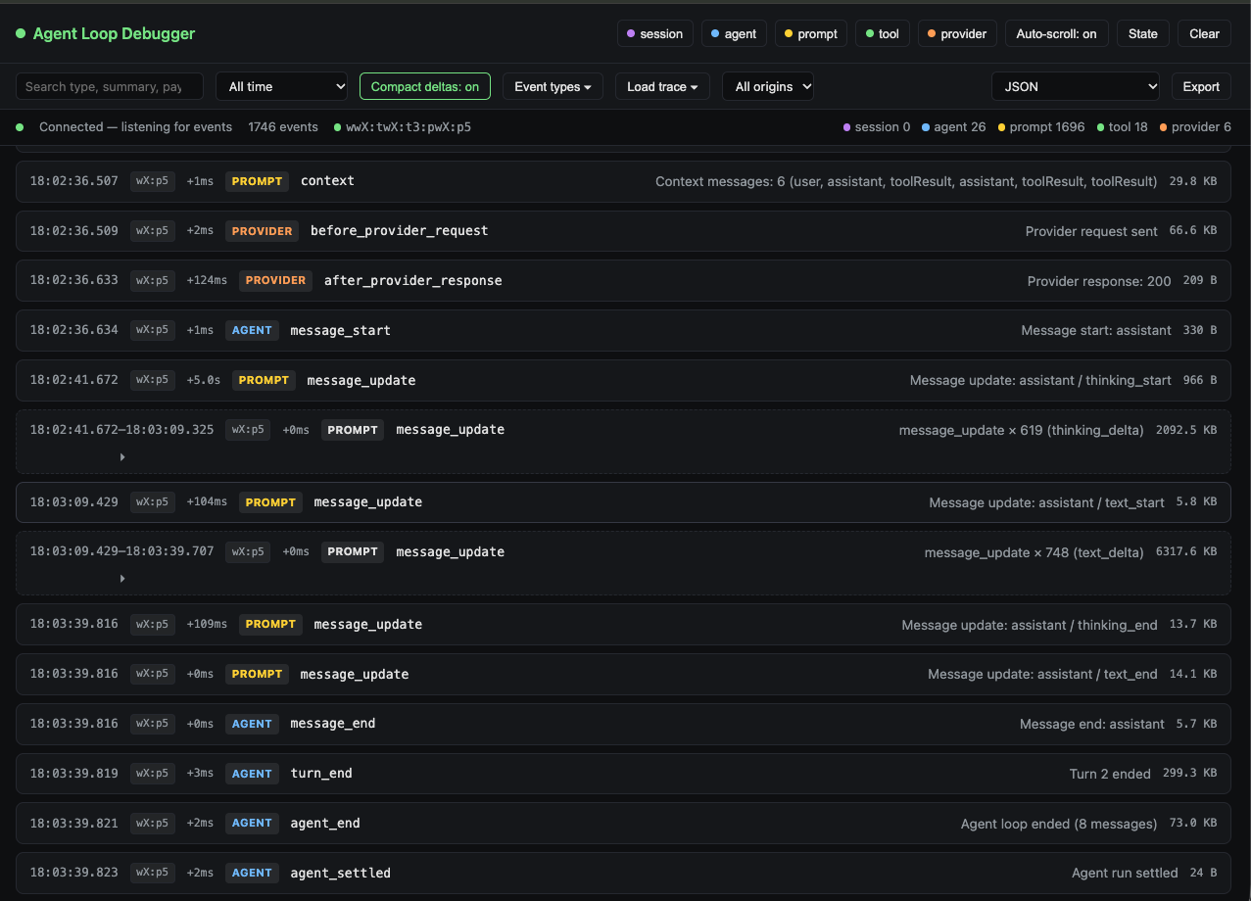Open the after_provider_response event row
Viewport: 1251px width, 901px height.
tap(623, 280)
